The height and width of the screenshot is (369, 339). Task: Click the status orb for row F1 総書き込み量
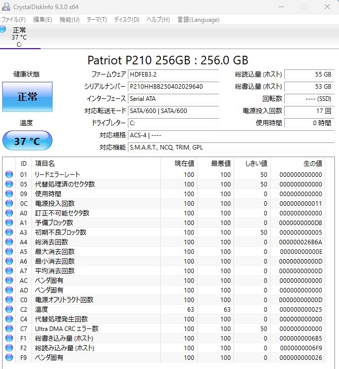point(9,338)
